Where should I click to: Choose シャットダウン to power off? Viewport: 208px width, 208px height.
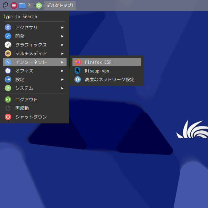[35, 117]
